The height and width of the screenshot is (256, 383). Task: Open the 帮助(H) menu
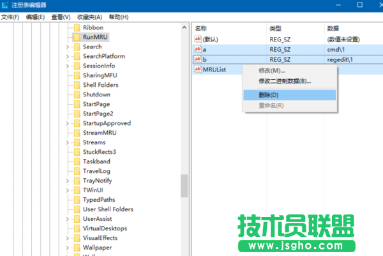(x=119, y=17)
